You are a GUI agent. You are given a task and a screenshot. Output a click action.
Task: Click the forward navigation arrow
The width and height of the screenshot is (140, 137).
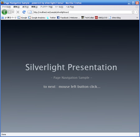click(x=10, y=12)
